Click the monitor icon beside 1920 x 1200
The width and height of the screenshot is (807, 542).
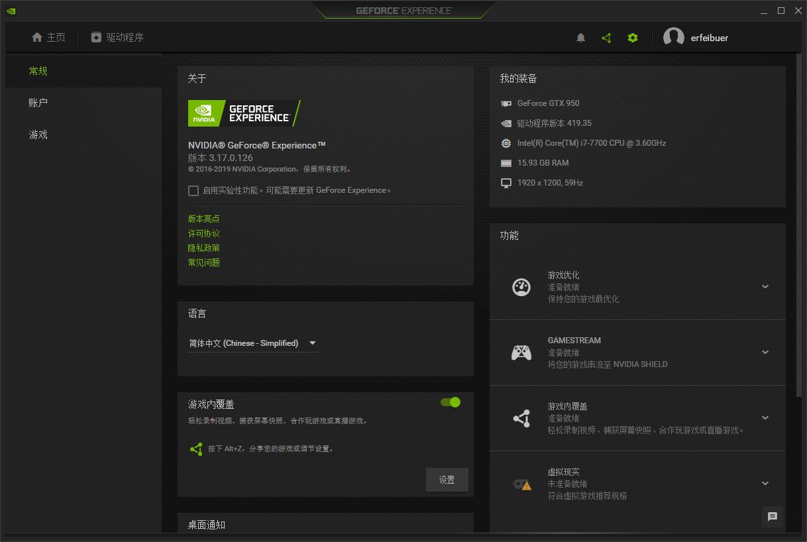[x=506, y=183]
